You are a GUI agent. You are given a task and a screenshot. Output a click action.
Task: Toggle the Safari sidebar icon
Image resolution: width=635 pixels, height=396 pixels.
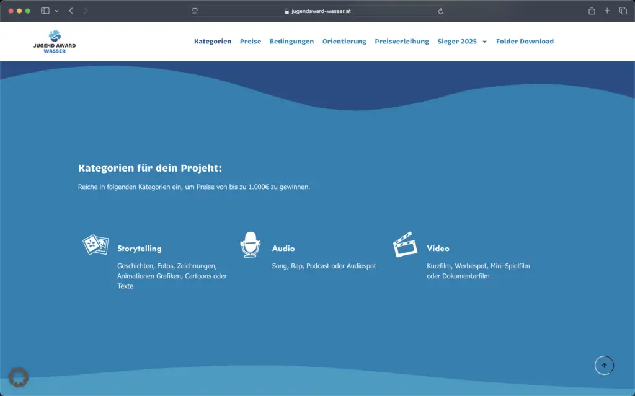44,11
